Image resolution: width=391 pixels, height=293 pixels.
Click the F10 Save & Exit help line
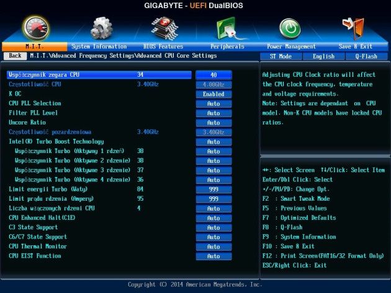(x=289, y=247)
